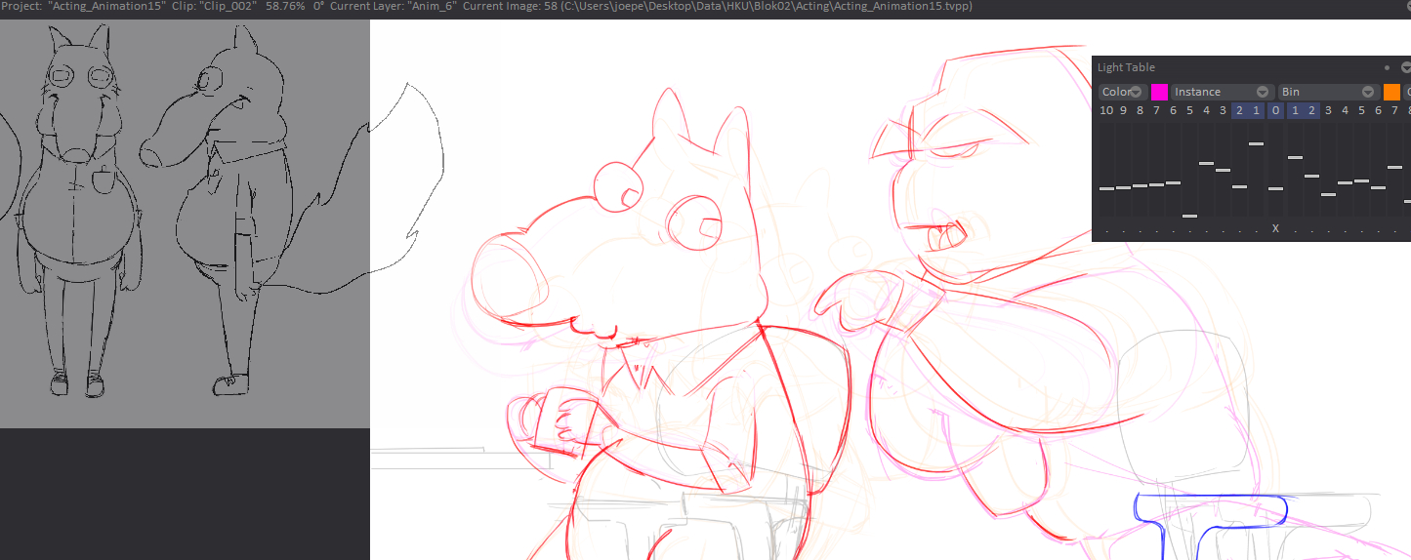This screenshot has width=1411, height=560.
Task: Pick the orange next-frames color swatch
Action: point(1391,92)
